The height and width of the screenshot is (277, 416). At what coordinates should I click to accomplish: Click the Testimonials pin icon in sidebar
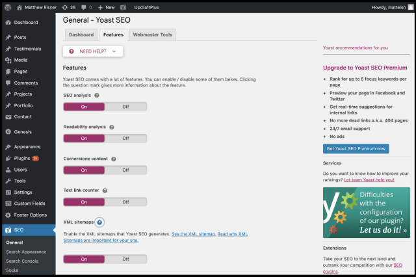click(8, 49)
